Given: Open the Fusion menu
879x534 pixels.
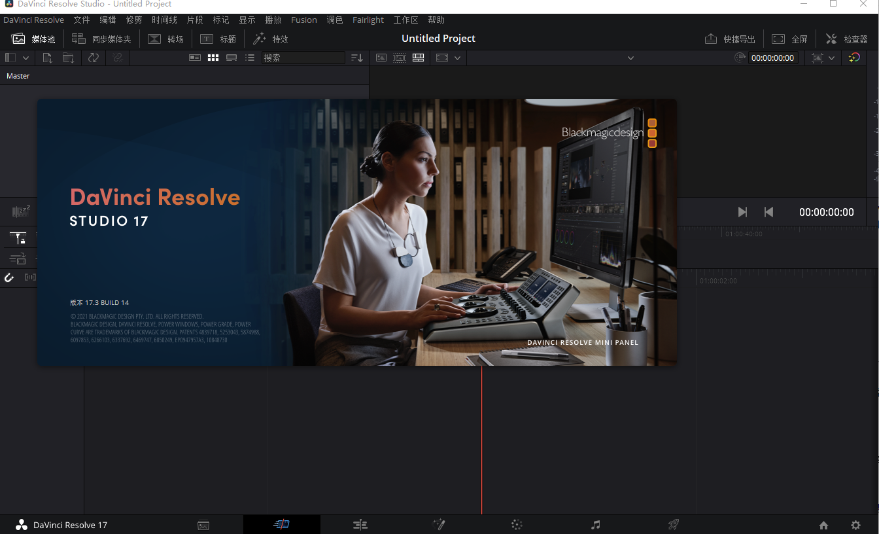Looking at the screenshot, I should pyautogui.click(x=304, y=20).
